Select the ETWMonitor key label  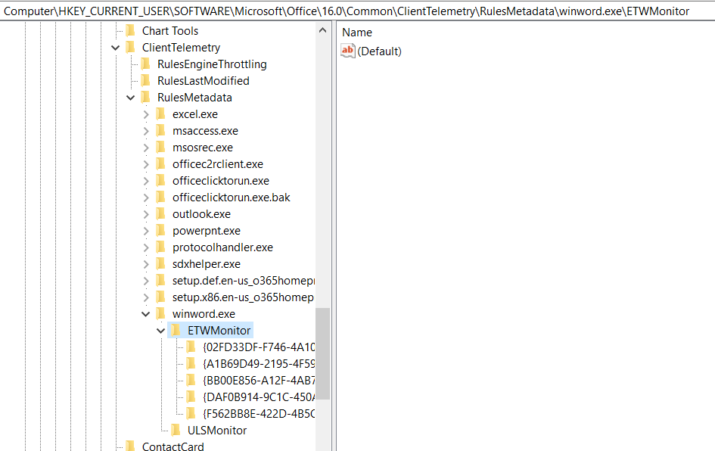pos(219,330)
